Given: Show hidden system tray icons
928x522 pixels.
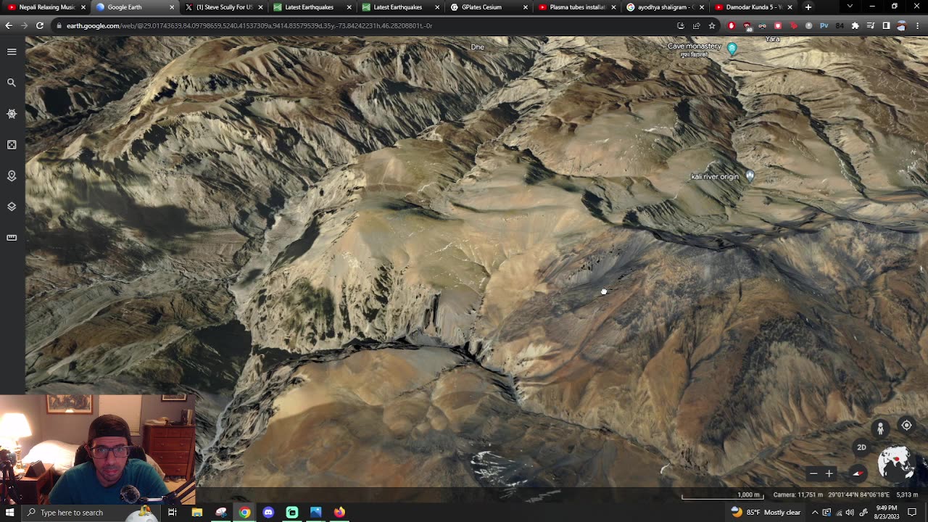Looking at the screenshot, I should pyautogui.click(x=815, y=513).
